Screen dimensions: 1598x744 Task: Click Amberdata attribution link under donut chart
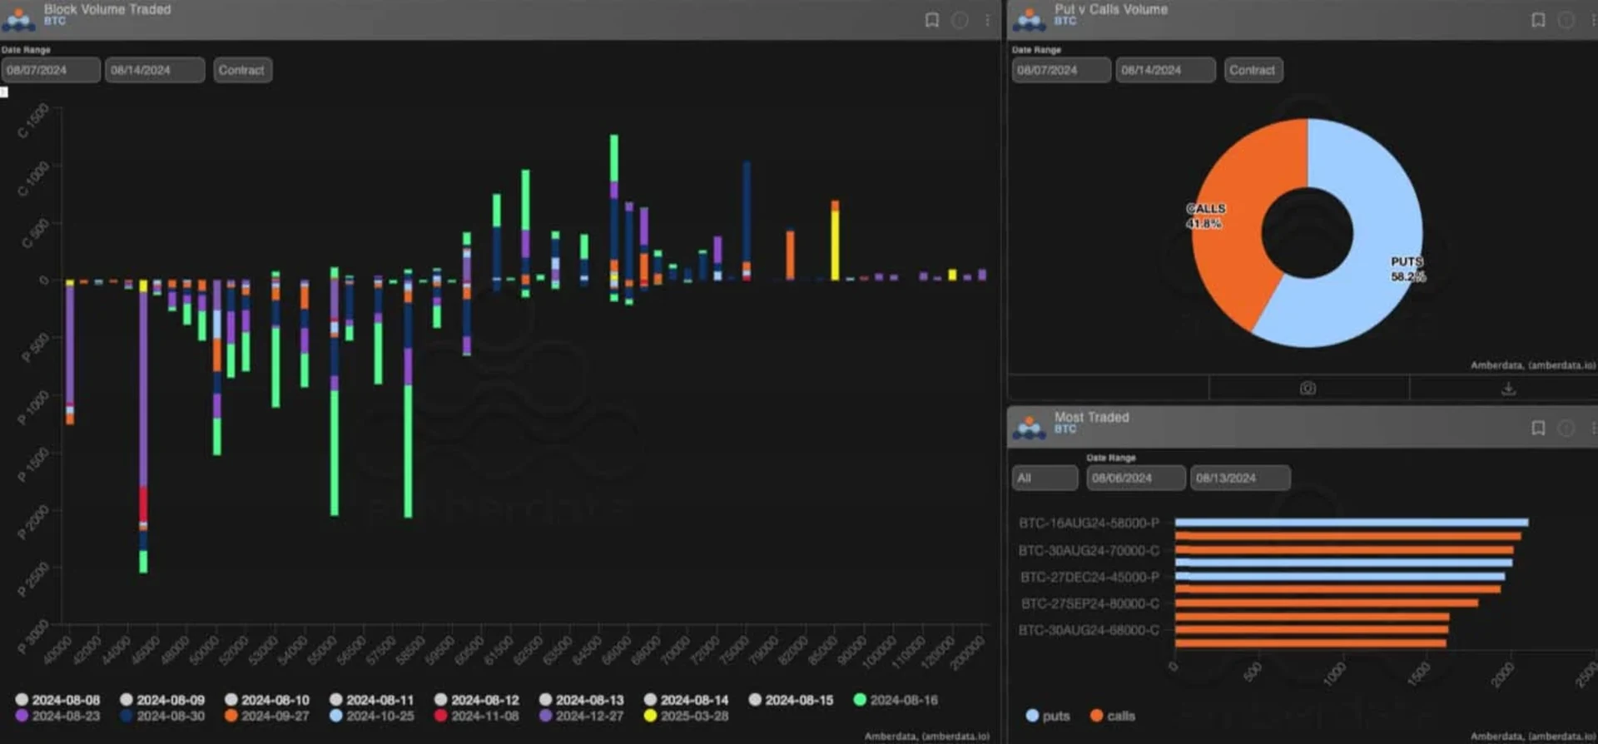click(1533, 365)
